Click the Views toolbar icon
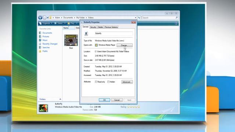Image resolution: width=235 pixels, height=132 pixels. tap(55, 23)
